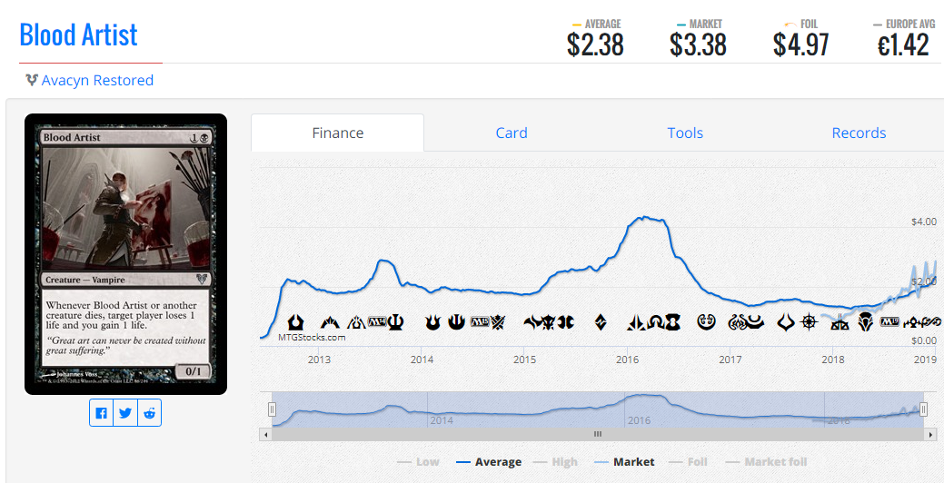This screenshot has width=944, height=483.
Task: Select the Records tab
Action: [x=859, y=133]
